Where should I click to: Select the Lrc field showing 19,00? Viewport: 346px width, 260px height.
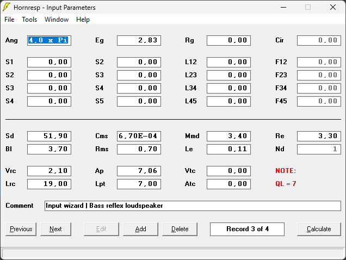click(x=49, y=184)
